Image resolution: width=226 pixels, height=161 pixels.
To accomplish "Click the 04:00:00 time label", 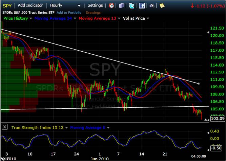I will (x=199, y=156).
